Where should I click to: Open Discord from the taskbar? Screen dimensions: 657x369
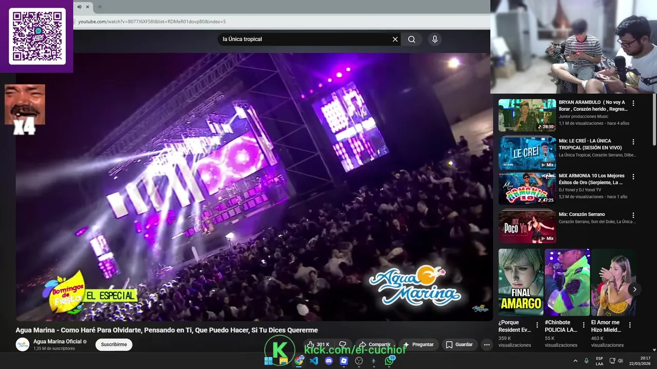(329, 361)
